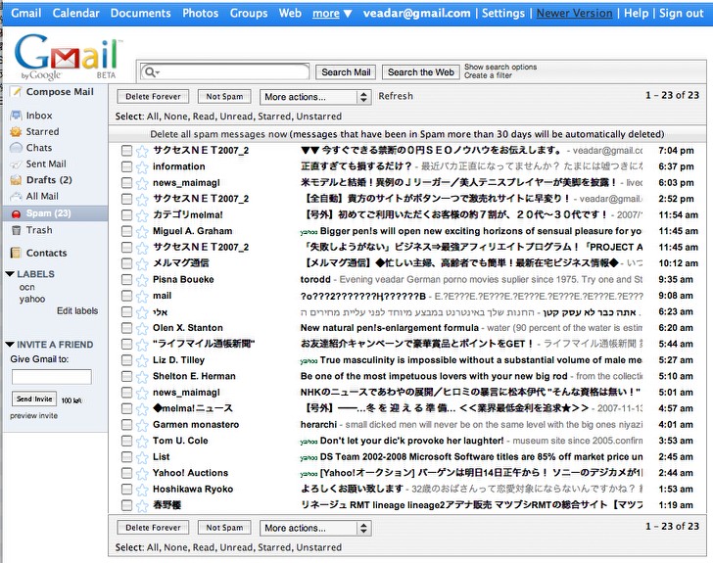Click the Search Mail button
The image size is (713, 563).
[x=346, y=72]
